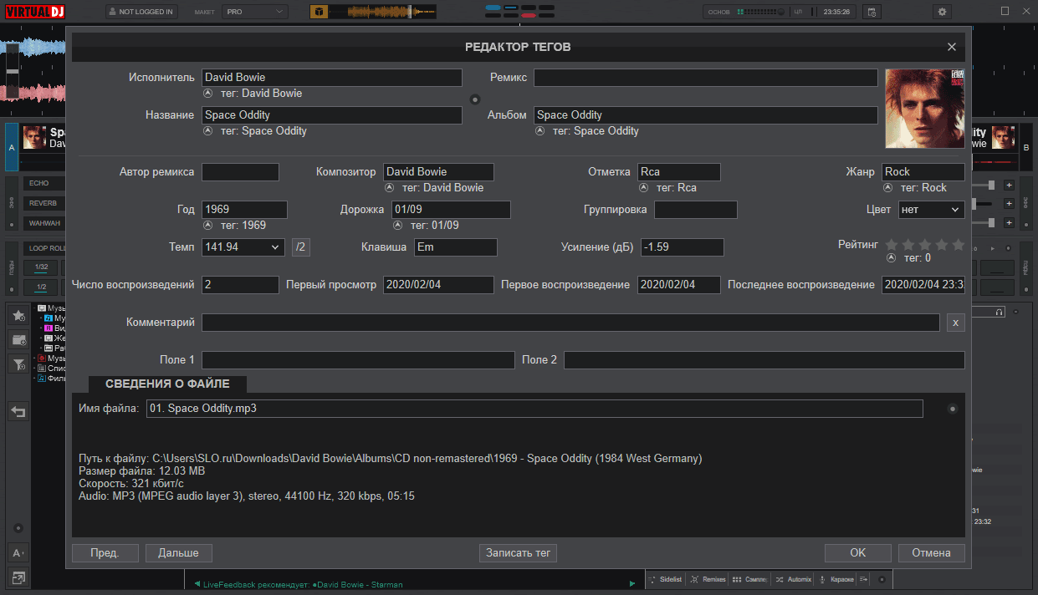Image resolution: width=1038 pixels, height=595 pixels.
Task: Click the empty Поле 1 input field
Action: pyautogui.click(x=358, y=360)
